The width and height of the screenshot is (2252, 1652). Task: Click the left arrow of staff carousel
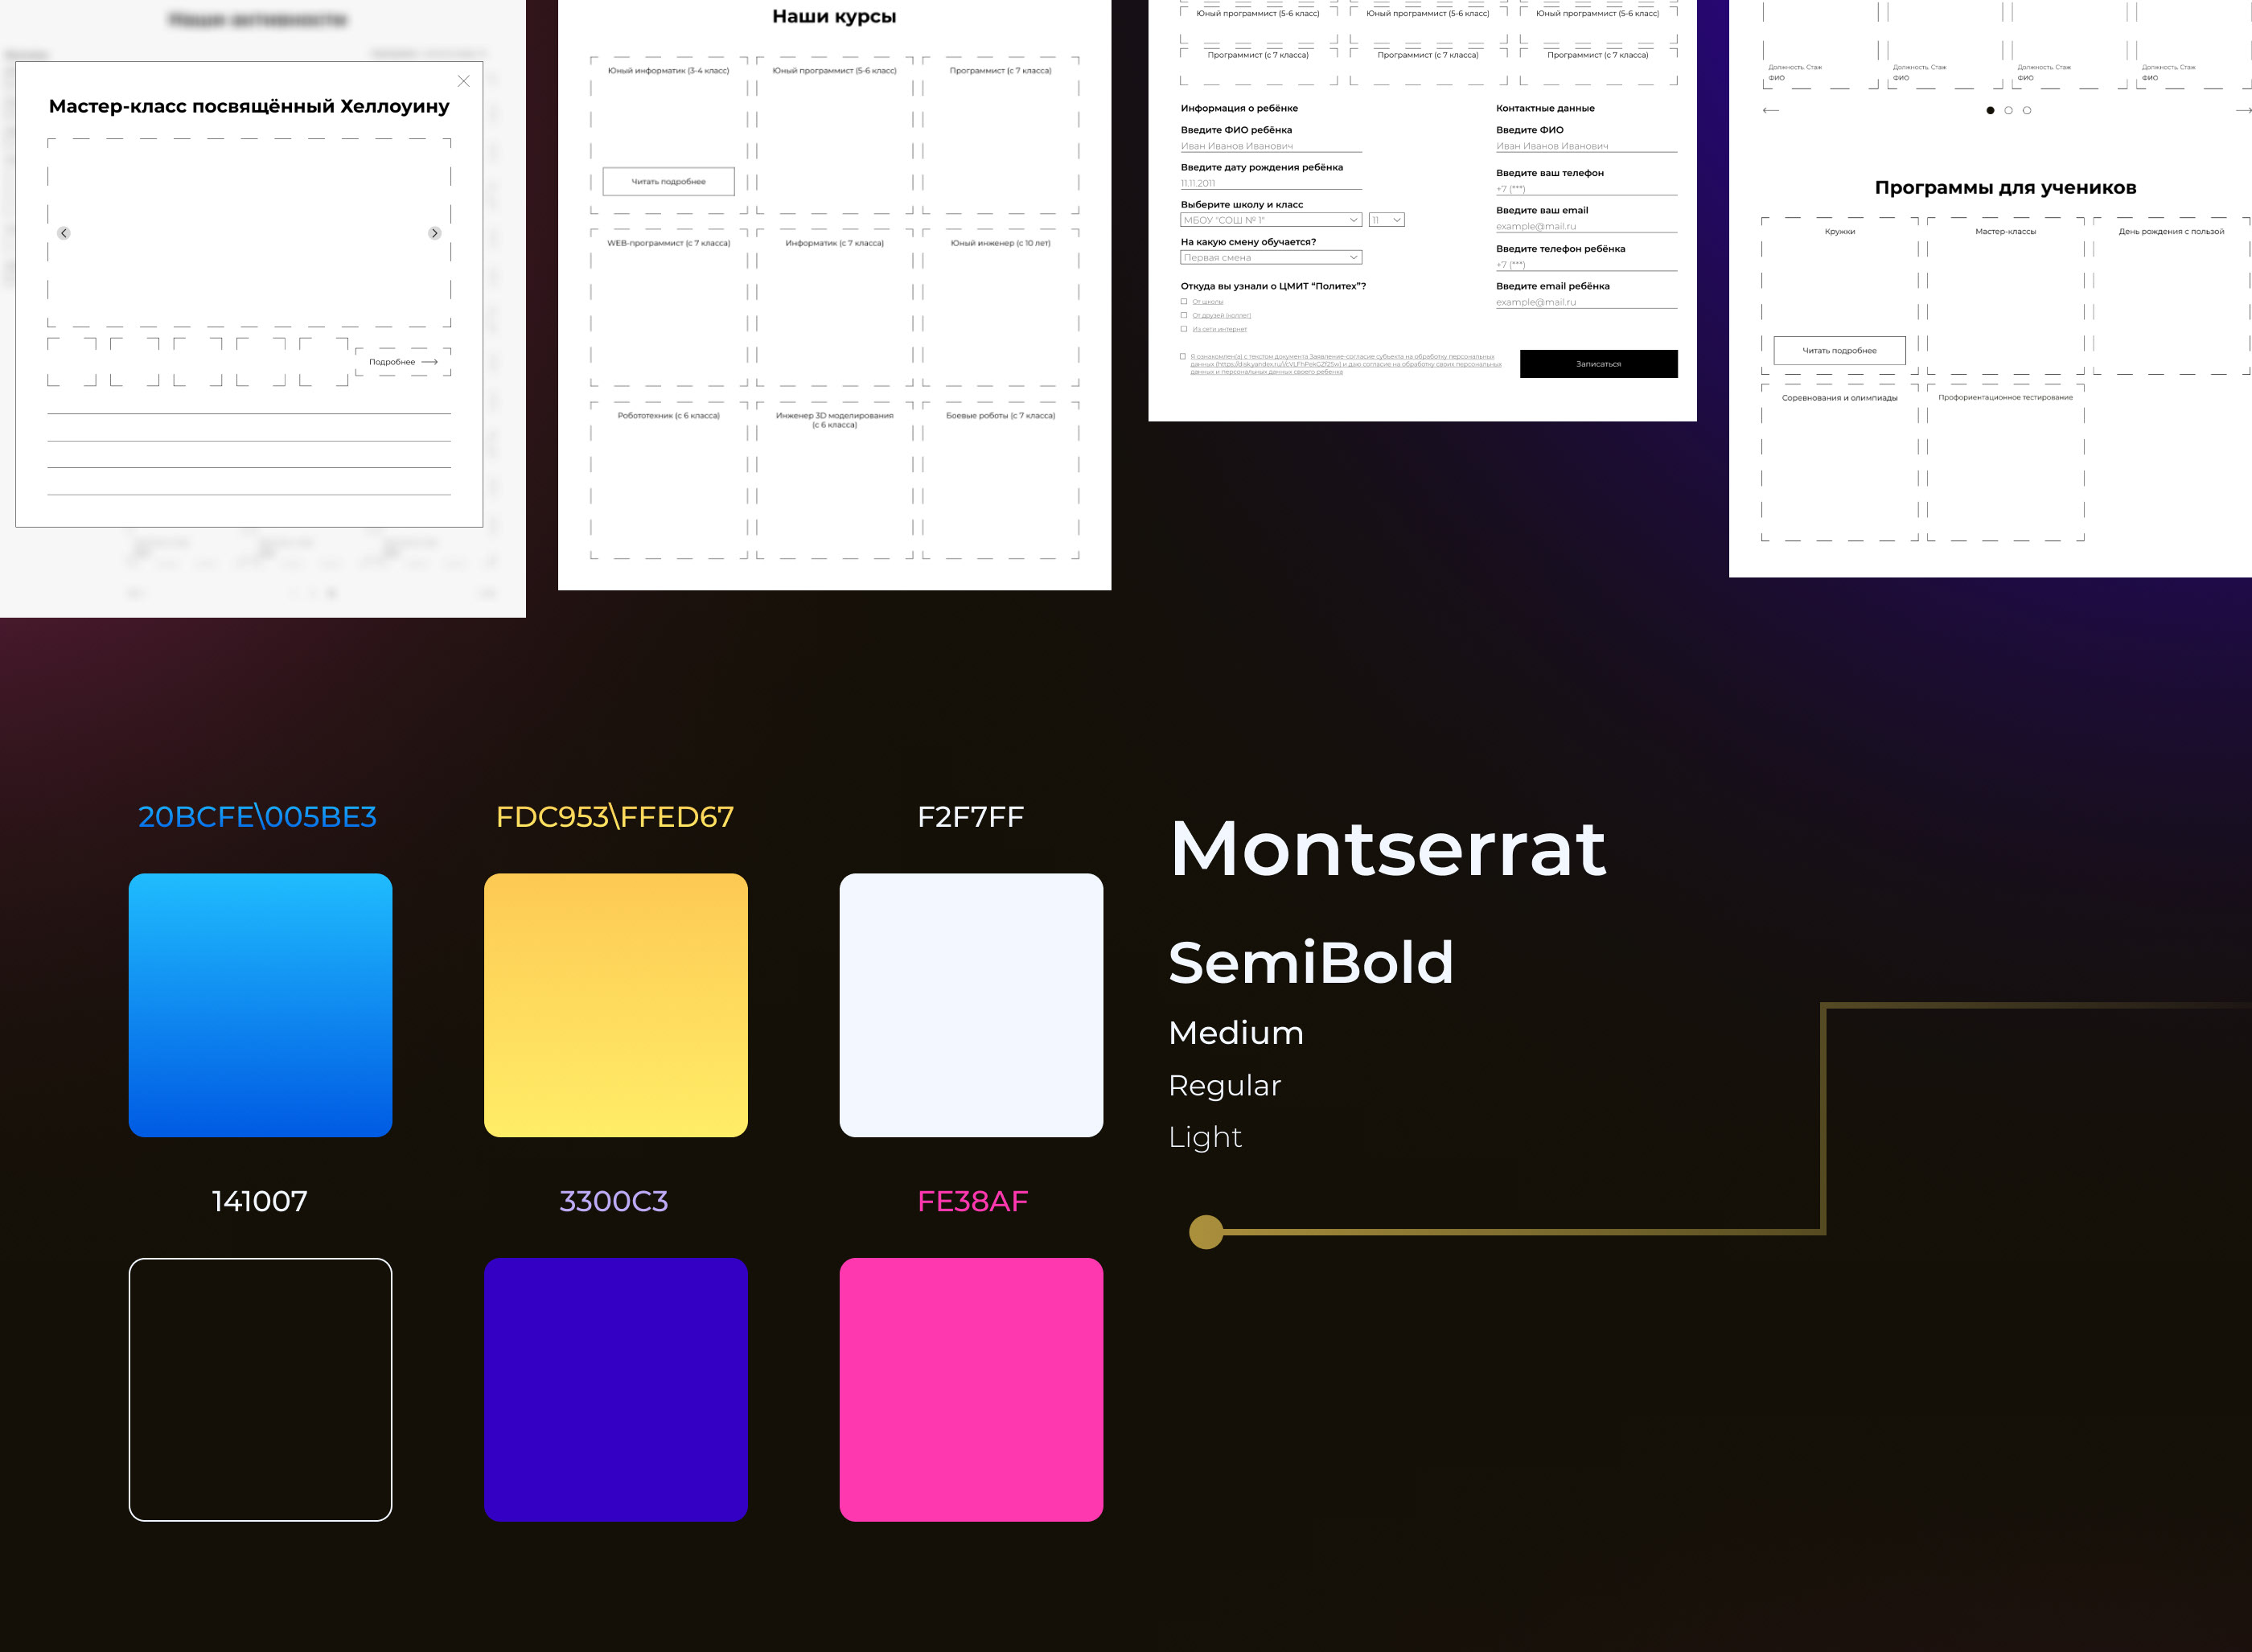[x=1770, y=110]
